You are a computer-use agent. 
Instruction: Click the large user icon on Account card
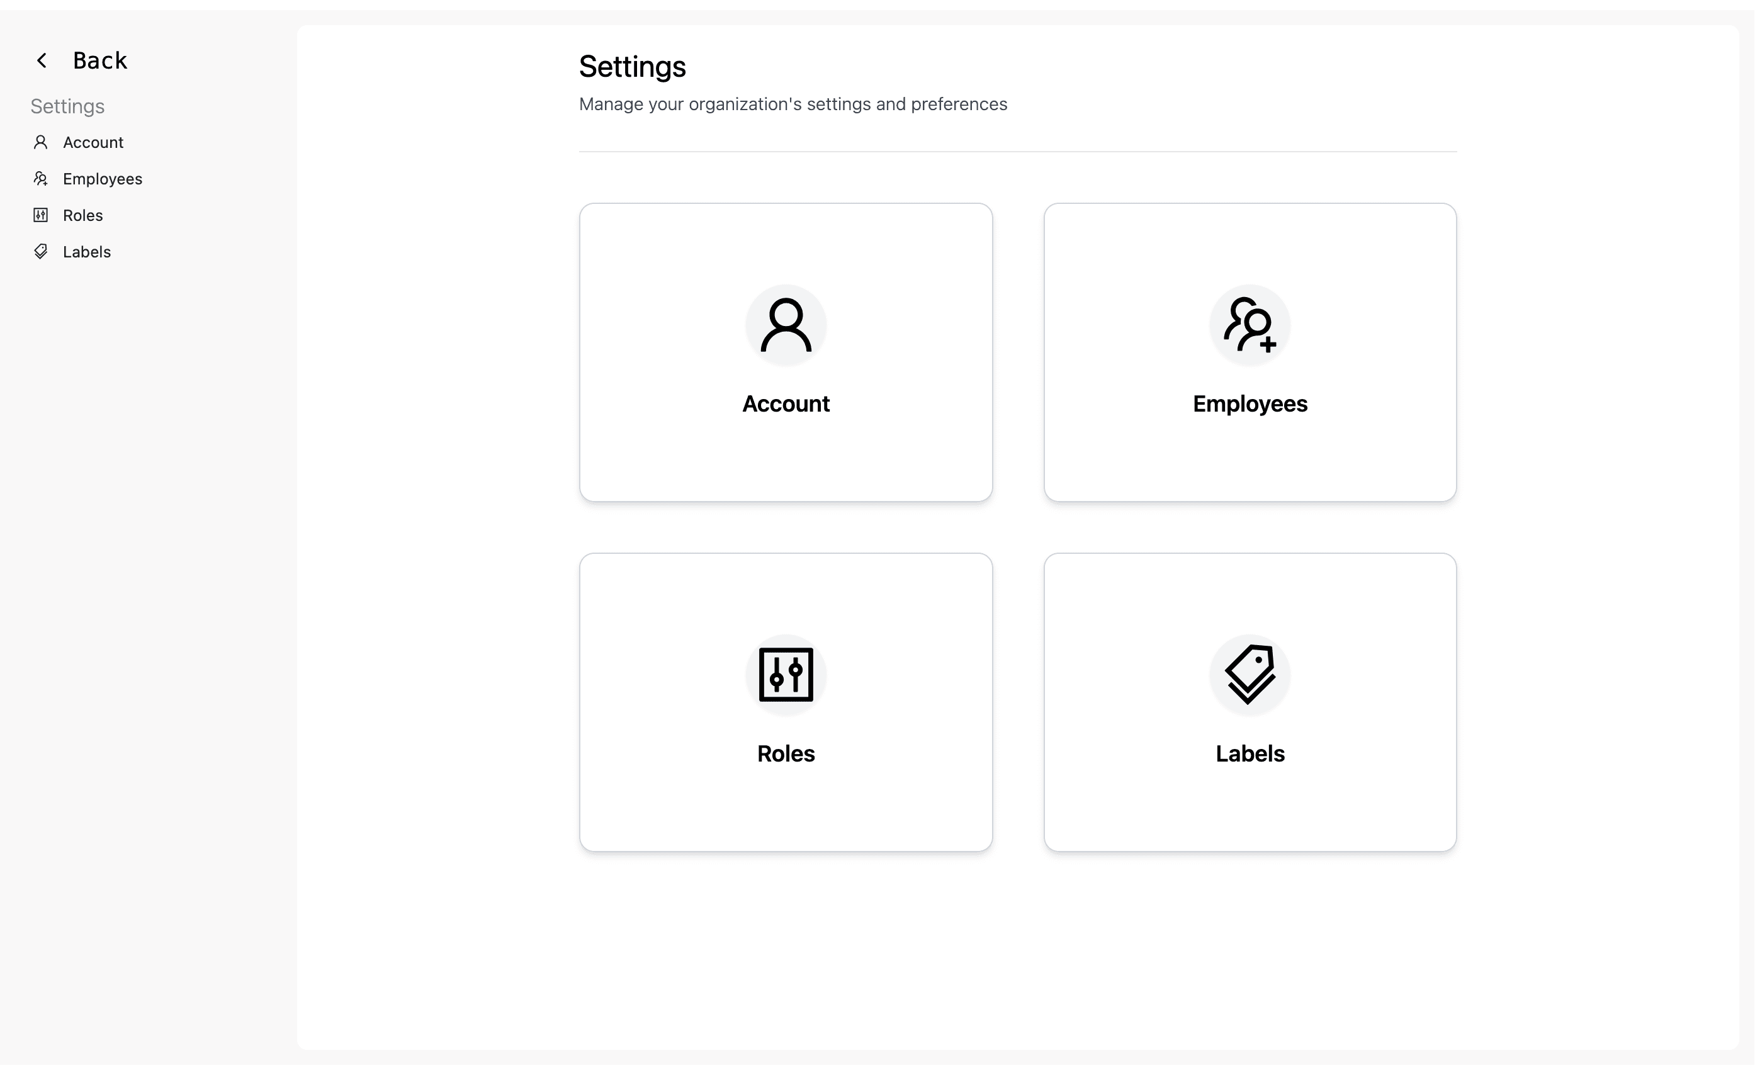pyautogui.click(x=786, y=325)
